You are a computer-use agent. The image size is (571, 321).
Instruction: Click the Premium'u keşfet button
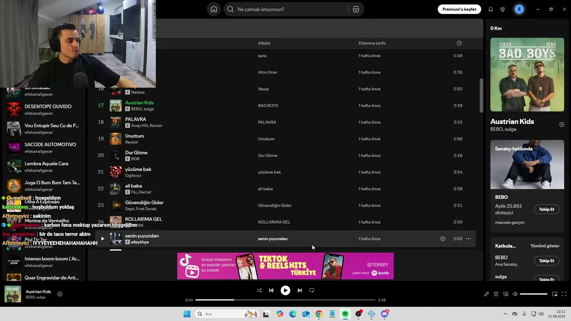[459, 9]
